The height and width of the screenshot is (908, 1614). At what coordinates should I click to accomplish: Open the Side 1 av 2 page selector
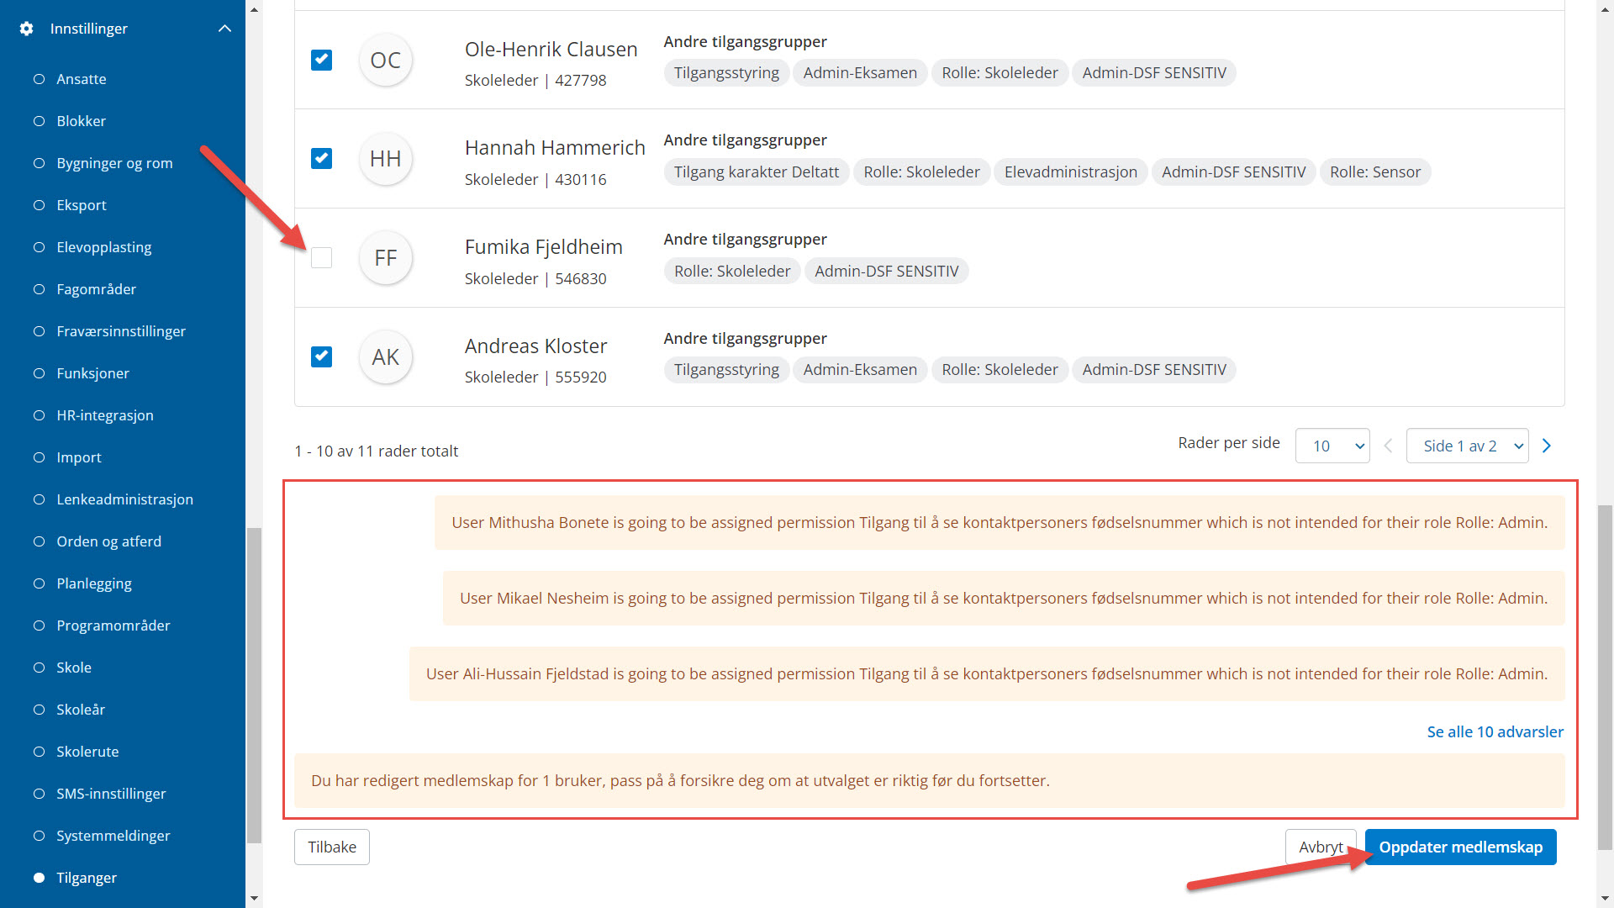1467,446
